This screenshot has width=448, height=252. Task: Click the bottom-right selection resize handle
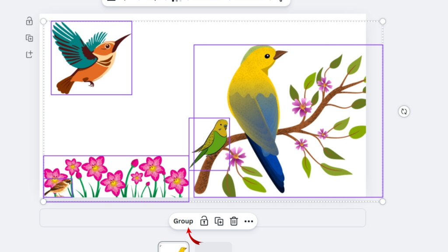pyautogui.click(x=383, y=201)
